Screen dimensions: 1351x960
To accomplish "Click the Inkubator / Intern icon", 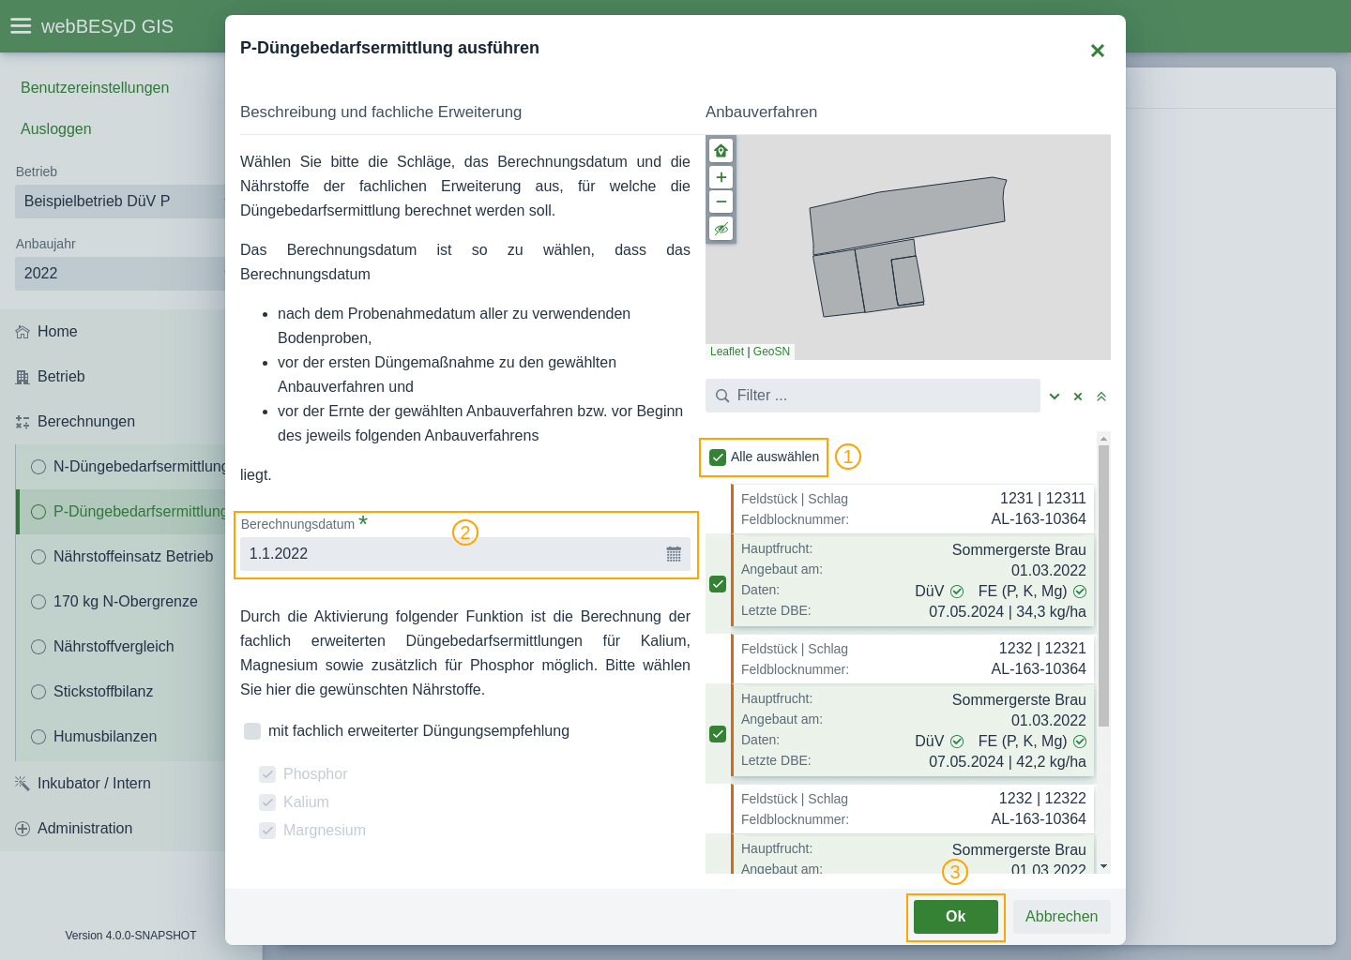I will coord(23,784).
